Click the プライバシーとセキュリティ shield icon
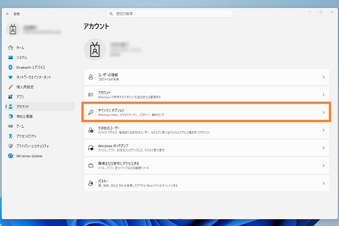 point(10,146)
